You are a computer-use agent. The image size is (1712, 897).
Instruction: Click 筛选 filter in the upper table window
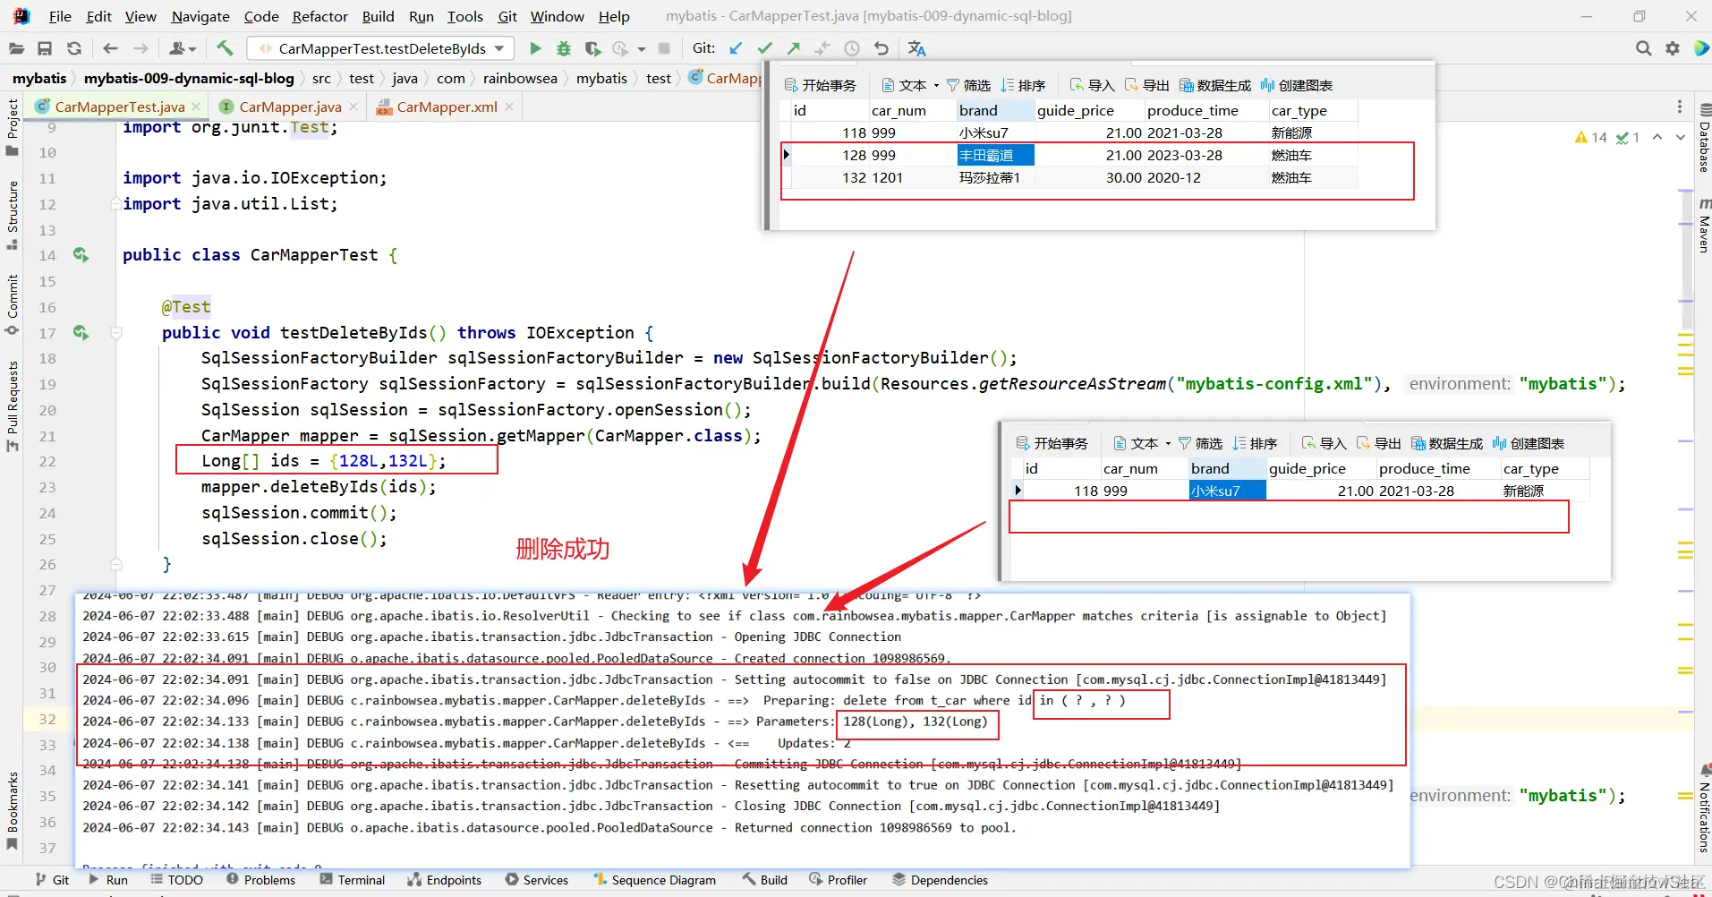tap(968, 85)
